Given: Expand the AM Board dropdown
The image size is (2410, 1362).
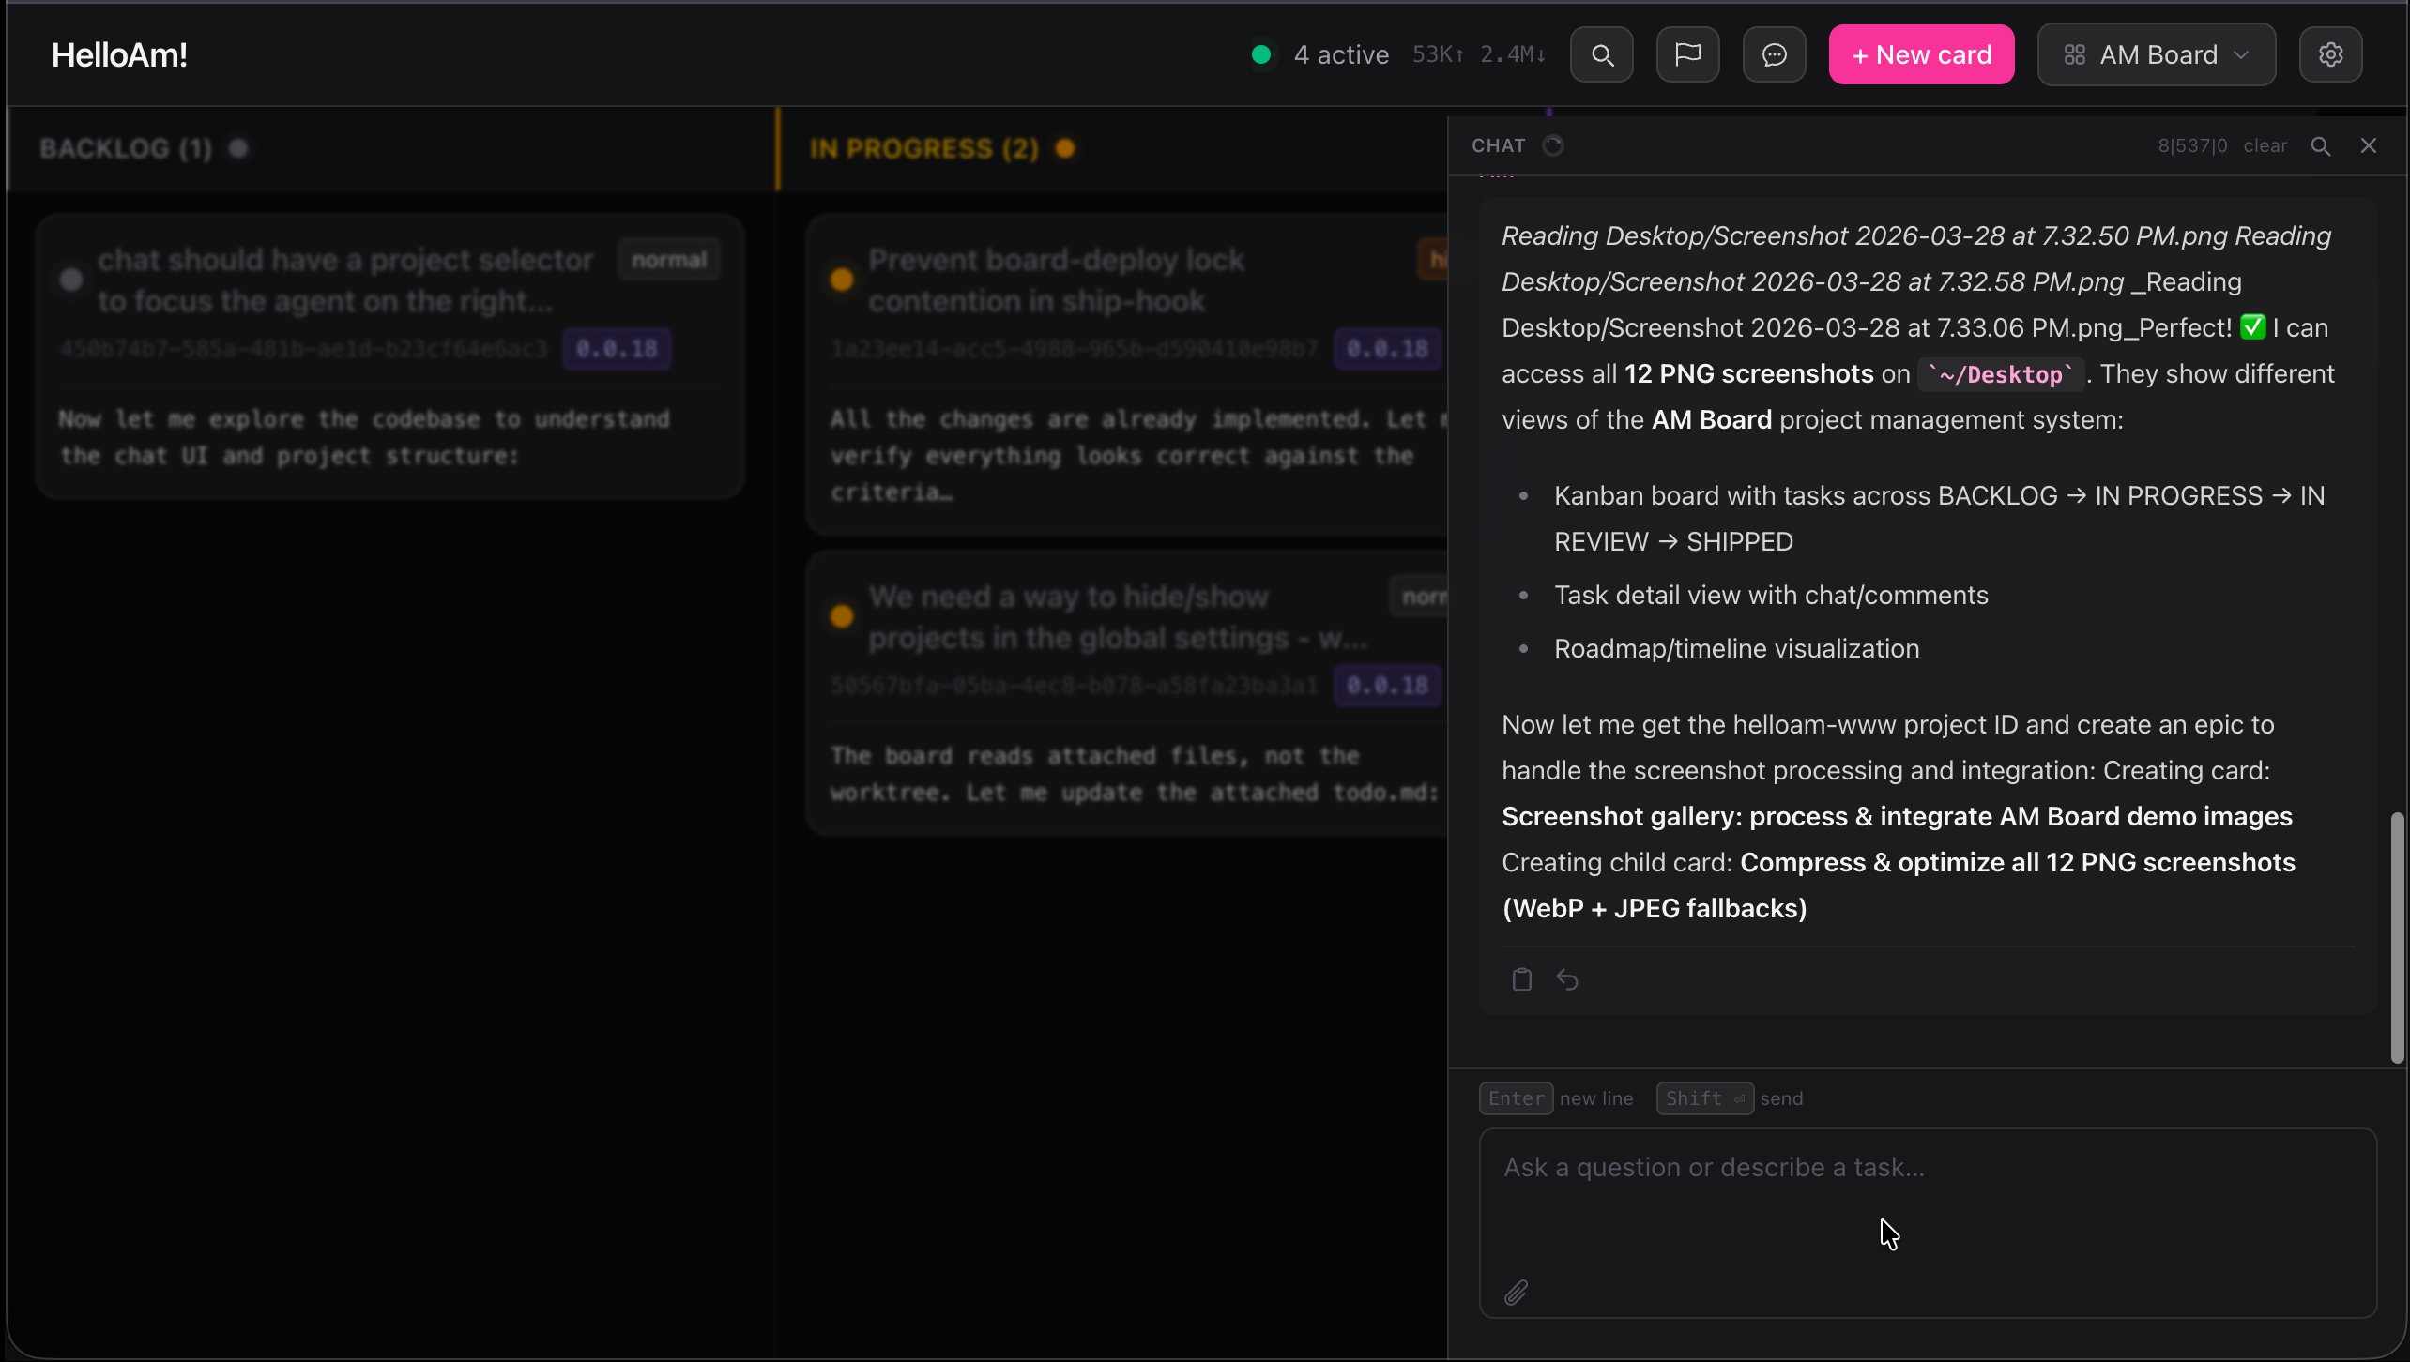Looking at the screenshot, I should tap(2156, 55).
